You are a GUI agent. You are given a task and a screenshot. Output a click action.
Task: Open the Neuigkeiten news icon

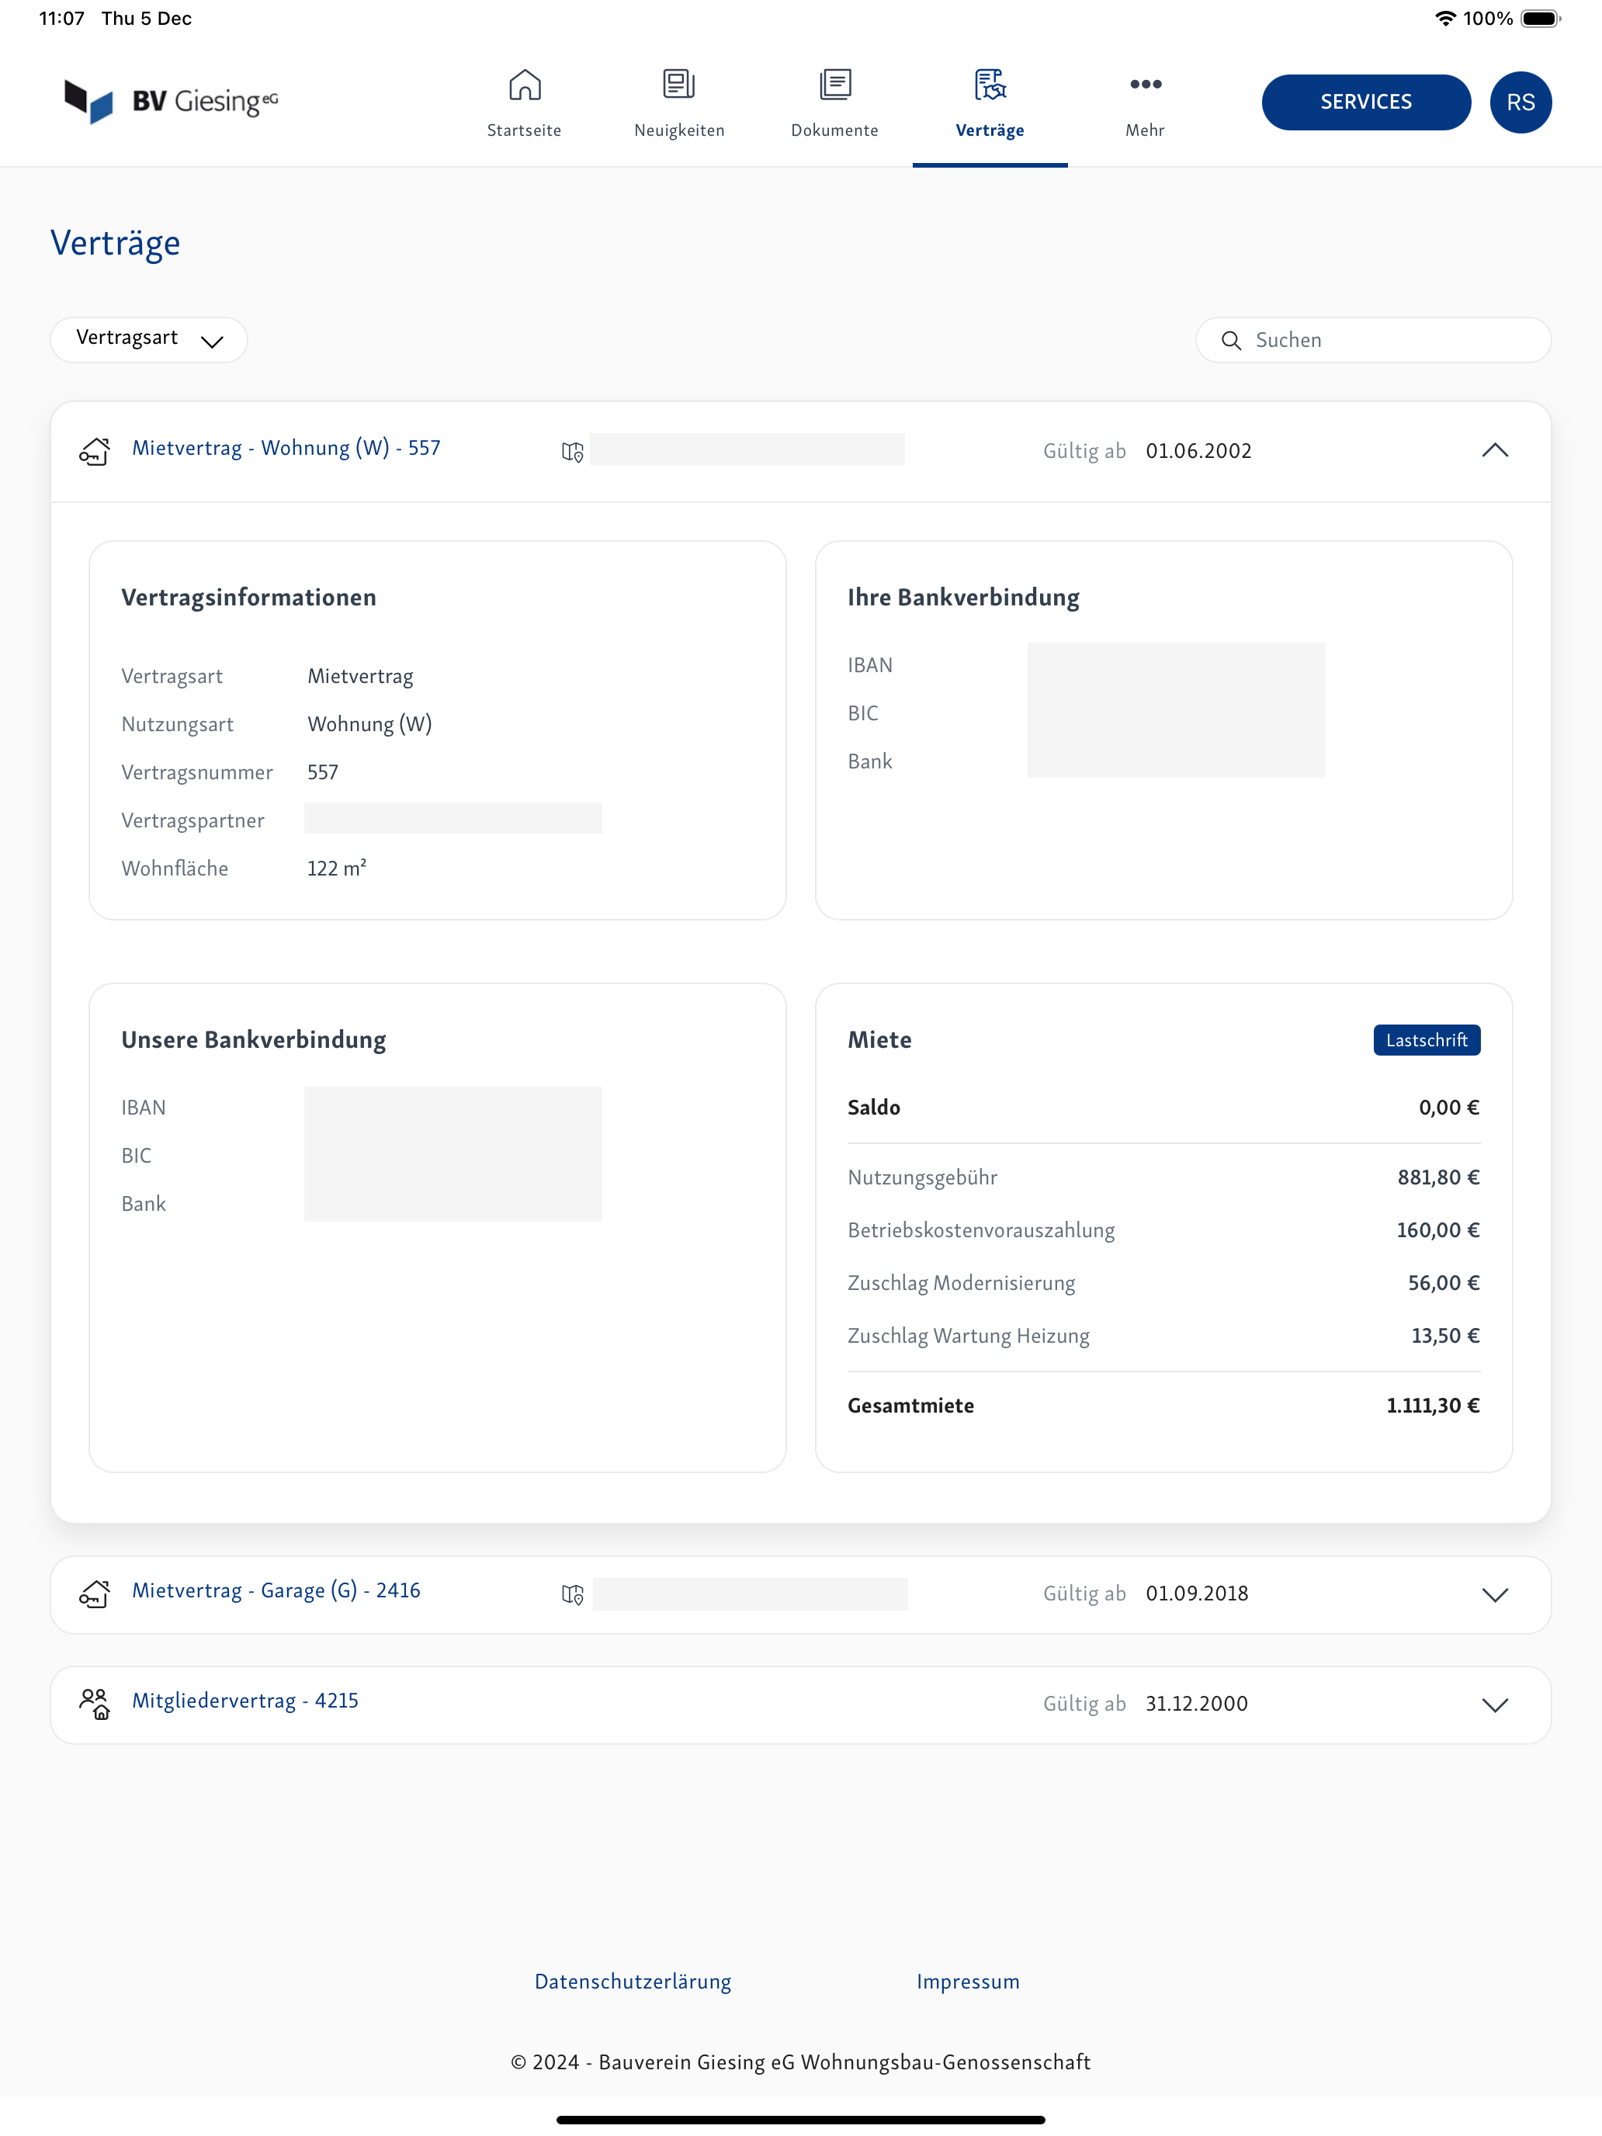pyautogui.click(x=679, y=84)
